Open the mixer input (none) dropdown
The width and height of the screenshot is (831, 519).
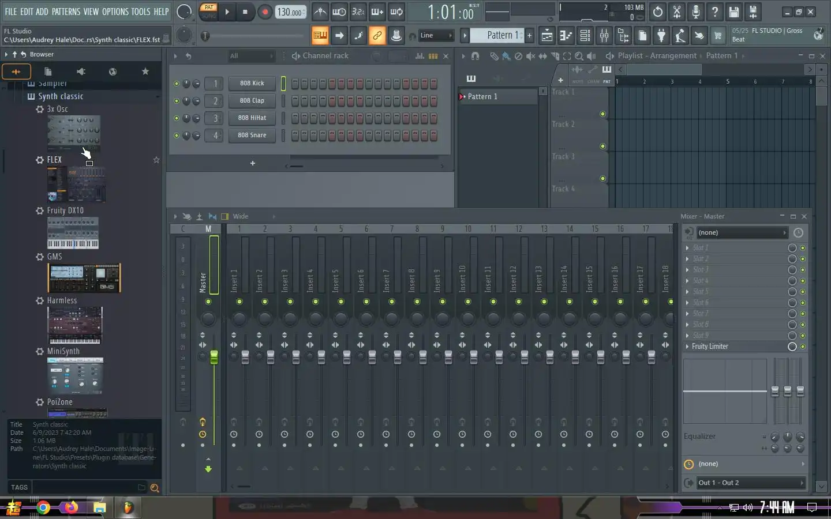742,232
